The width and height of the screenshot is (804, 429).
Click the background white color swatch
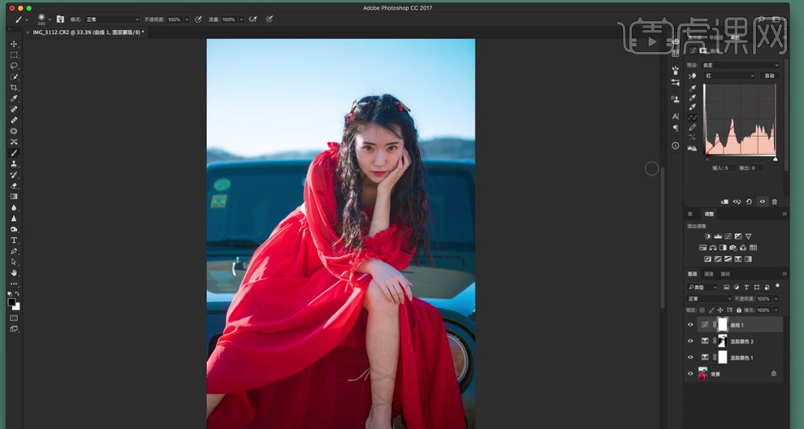pos(17,307)
